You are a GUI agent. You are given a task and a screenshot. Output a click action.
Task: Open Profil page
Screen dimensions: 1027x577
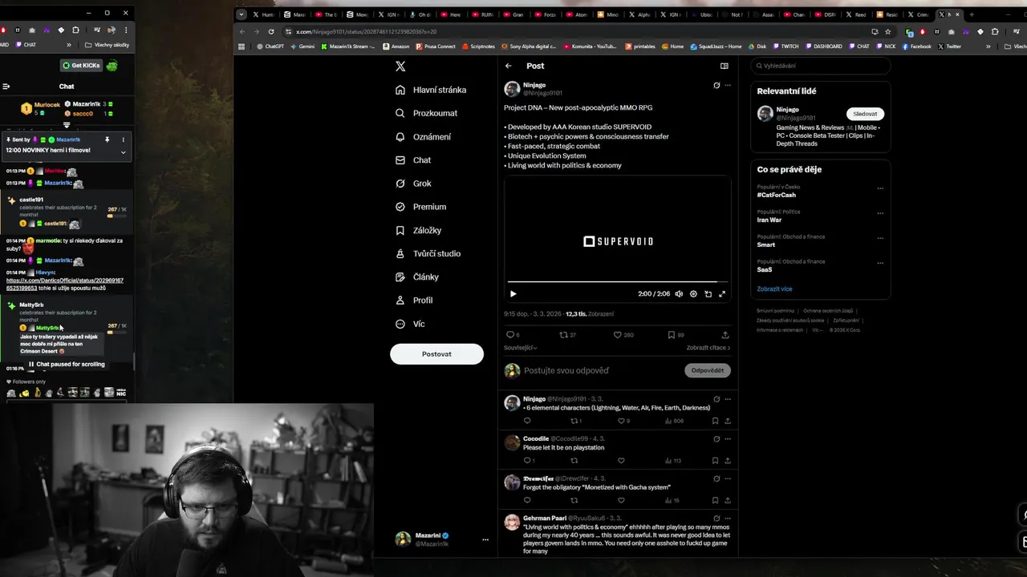pyautogui.click(x=414, y=300)
